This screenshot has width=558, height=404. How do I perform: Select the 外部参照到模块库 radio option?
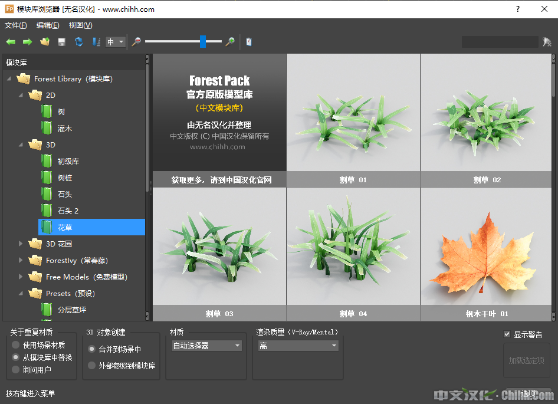91,366
